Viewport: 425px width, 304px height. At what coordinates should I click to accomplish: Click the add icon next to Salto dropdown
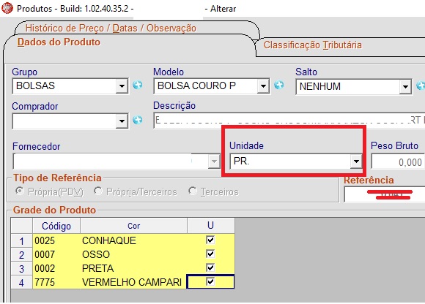pyautogui.click(x=421, y=86)
